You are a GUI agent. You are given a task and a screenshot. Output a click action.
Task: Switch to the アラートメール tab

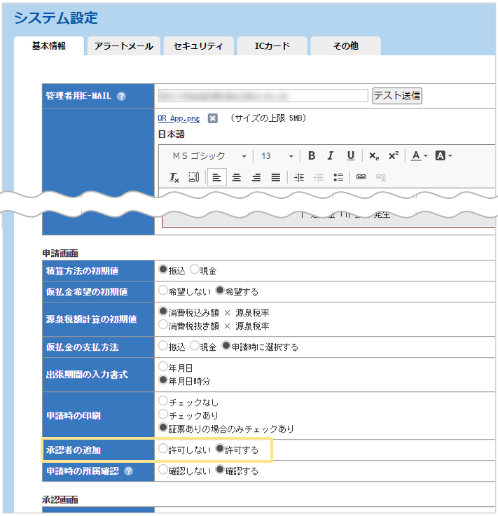(x=123, y=46)
